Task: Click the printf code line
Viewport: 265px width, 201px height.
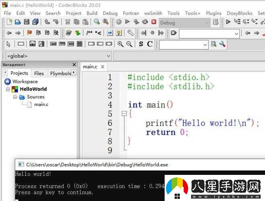Action: pos(202,123)
